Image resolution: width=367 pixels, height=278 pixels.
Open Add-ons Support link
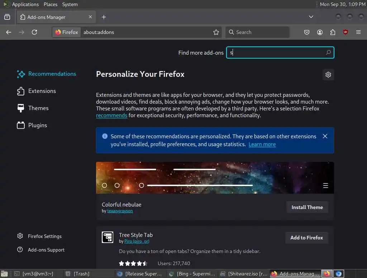(x=41, y=250)
